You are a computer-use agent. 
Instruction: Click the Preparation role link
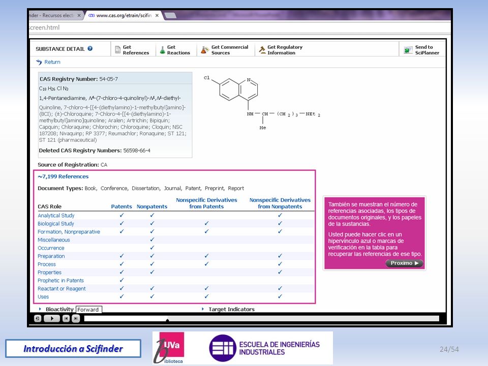(x=51, y=256)
